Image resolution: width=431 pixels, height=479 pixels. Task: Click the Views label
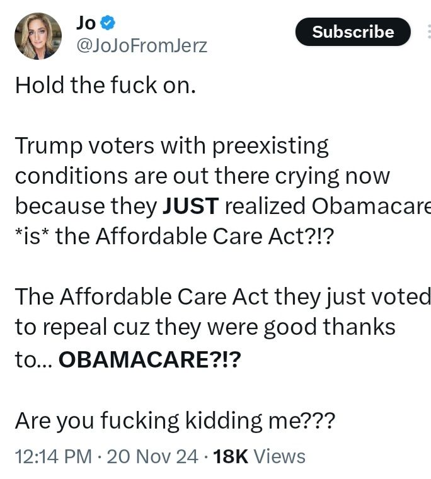coord(280,456)
